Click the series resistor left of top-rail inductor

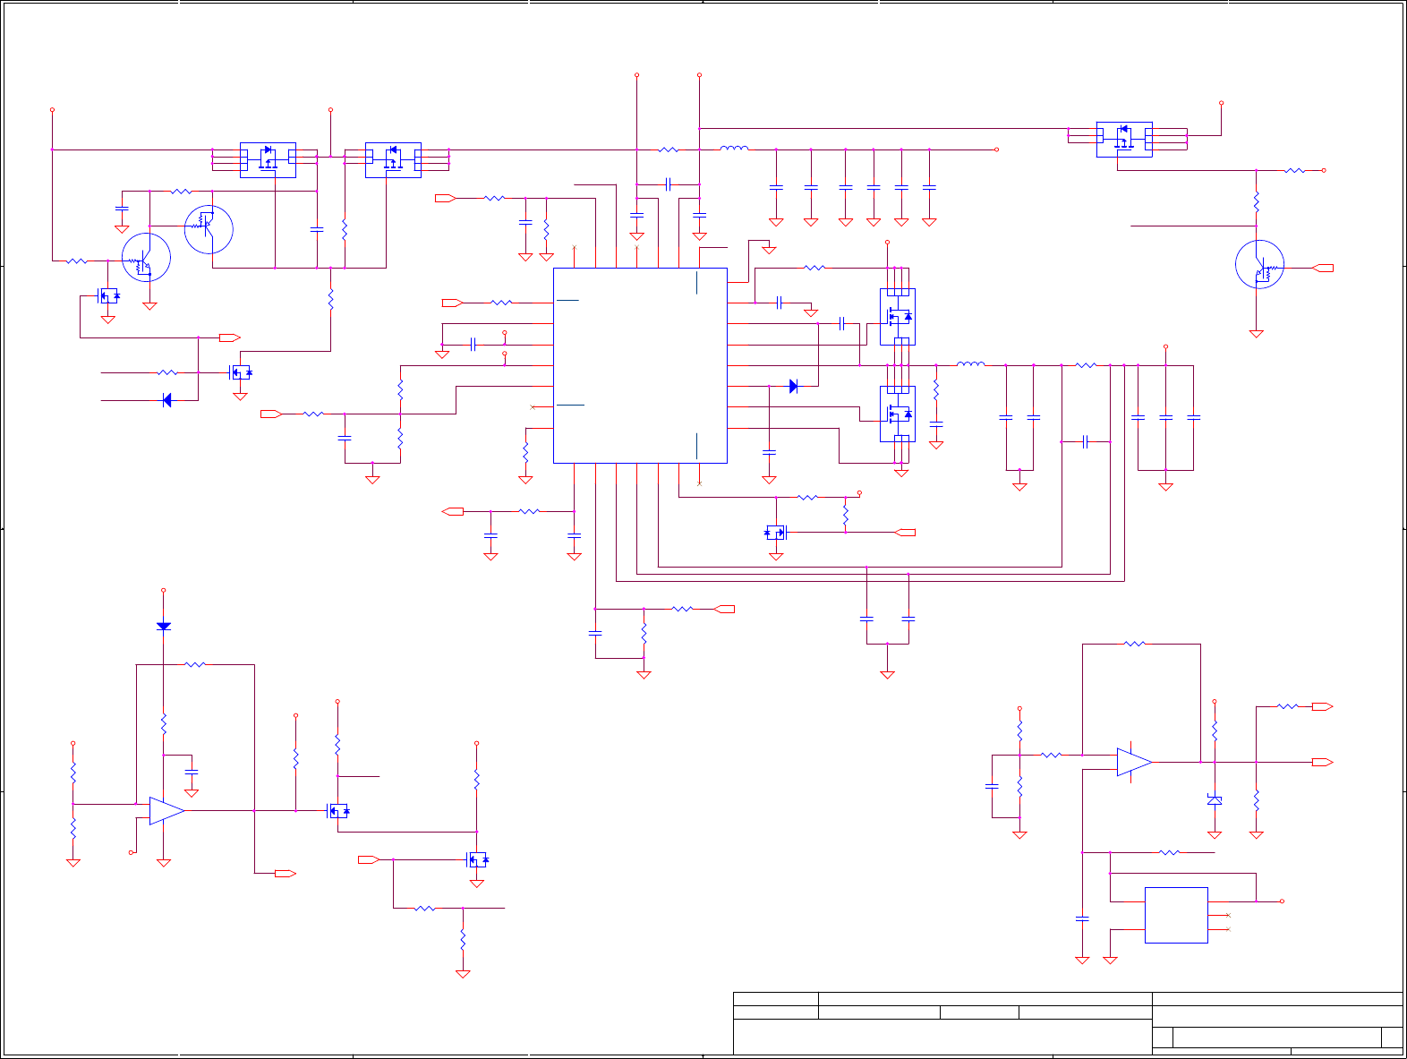(x=669, y=149)
